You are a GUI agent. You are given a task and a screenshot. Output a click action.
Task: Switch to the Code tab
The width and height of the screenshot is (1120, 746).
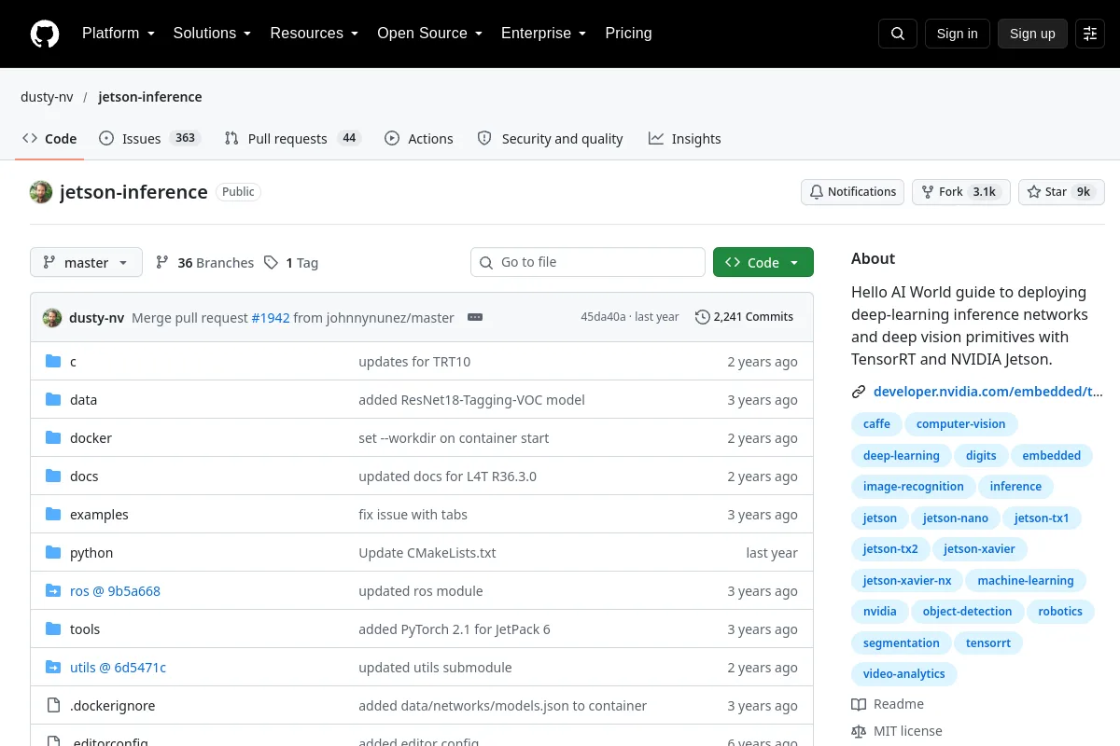pyautogui.click(x=50, y=139)
